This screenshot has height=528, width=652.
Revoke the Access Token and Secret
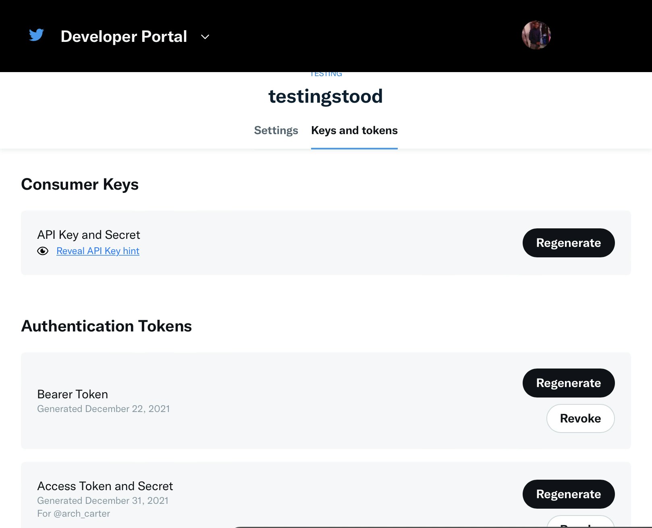tap(580, 523)
